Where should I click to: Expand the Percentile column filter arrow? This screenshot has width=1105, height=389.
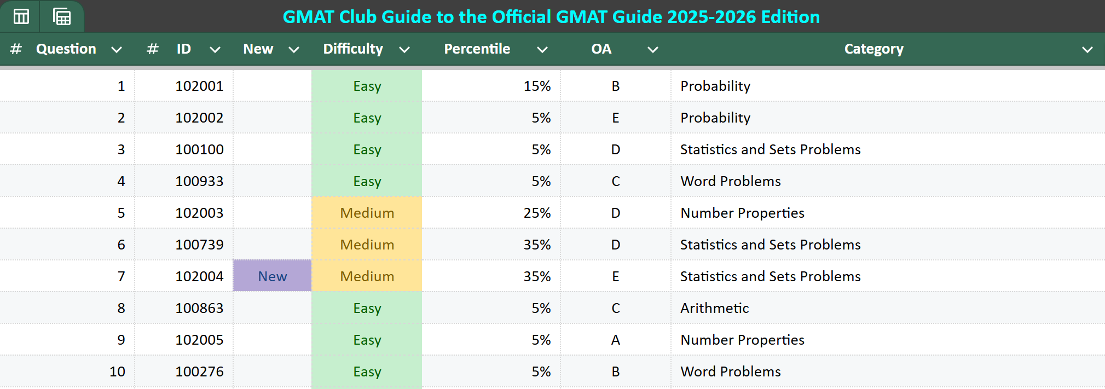pyautogui.click(x=542, y=50)
